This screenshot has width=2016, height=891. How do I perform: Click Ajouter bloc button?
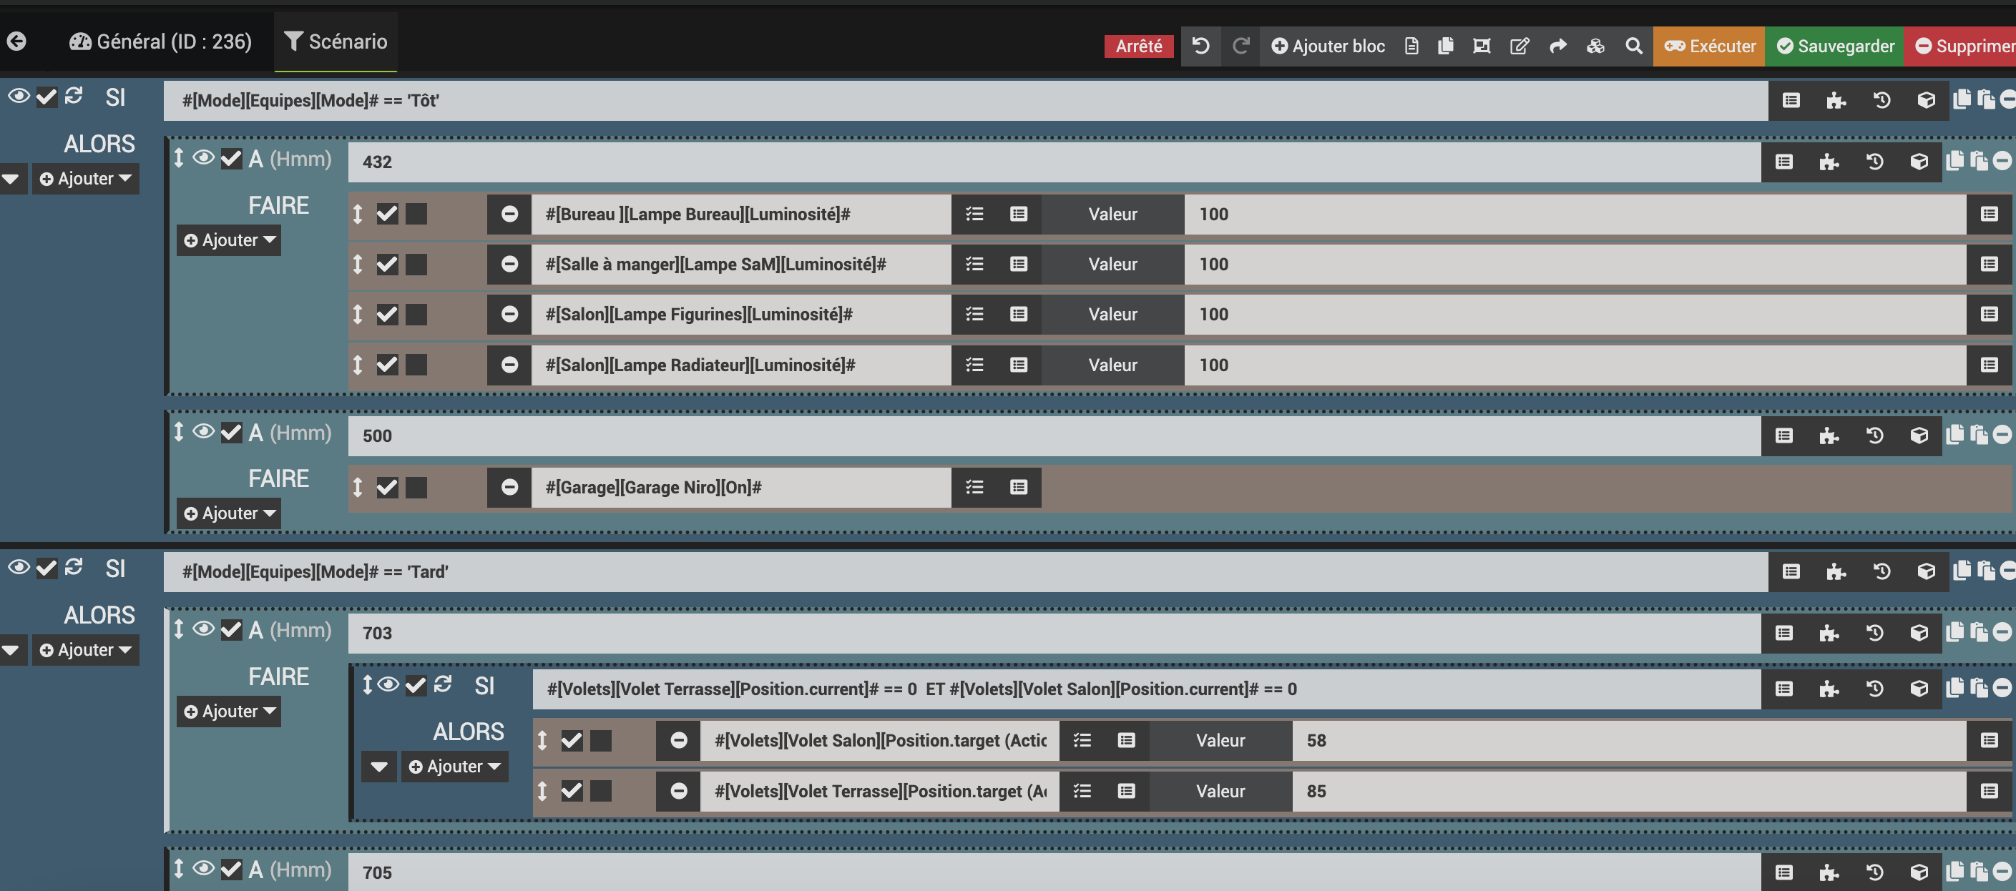coord(1328,46)
